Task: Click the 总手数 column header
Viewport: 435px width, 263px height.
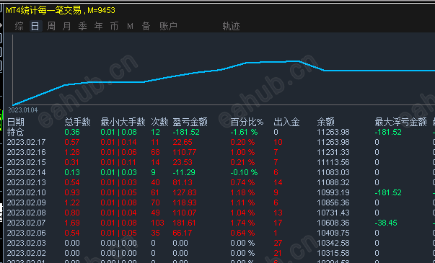Action: tap(78, 122)
